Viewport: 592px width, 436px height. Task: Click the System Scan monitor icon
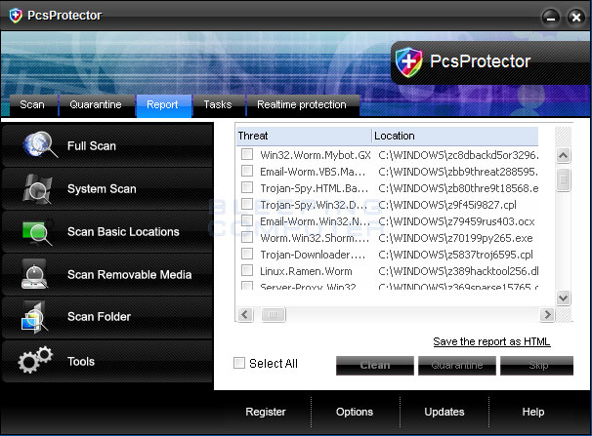[x=36, y=188]
